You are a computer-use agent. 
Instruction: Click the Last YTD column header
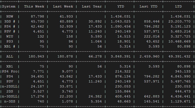coord(148,6)
